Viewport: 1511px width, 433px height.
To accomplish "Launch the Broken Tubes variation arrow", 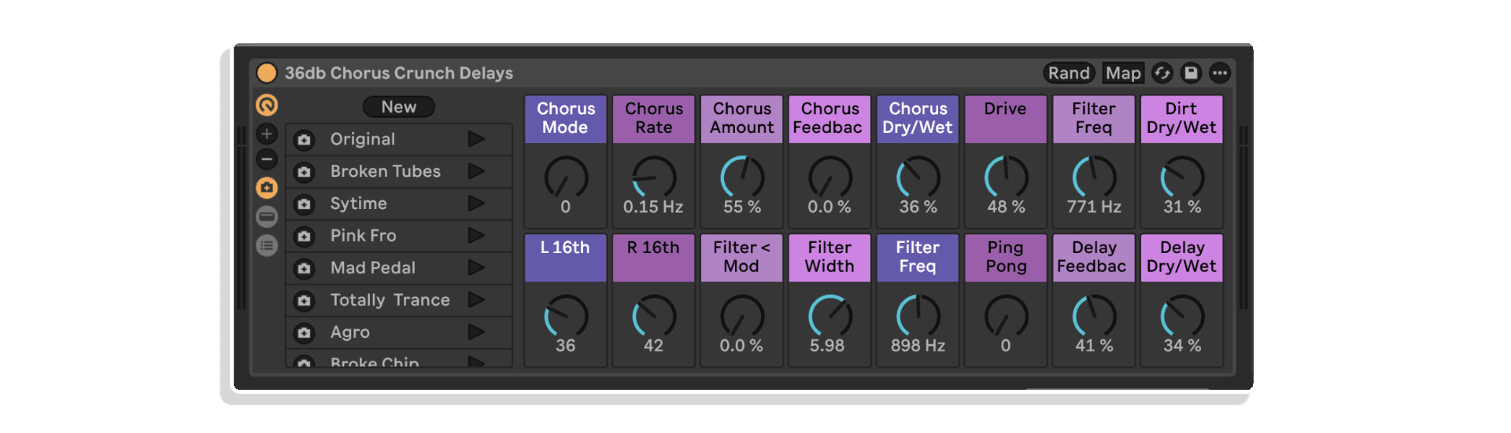I will tap(476, 171).
